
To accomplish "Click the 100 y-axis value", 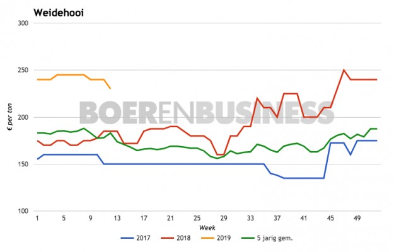I will click(x=23, y=211).
